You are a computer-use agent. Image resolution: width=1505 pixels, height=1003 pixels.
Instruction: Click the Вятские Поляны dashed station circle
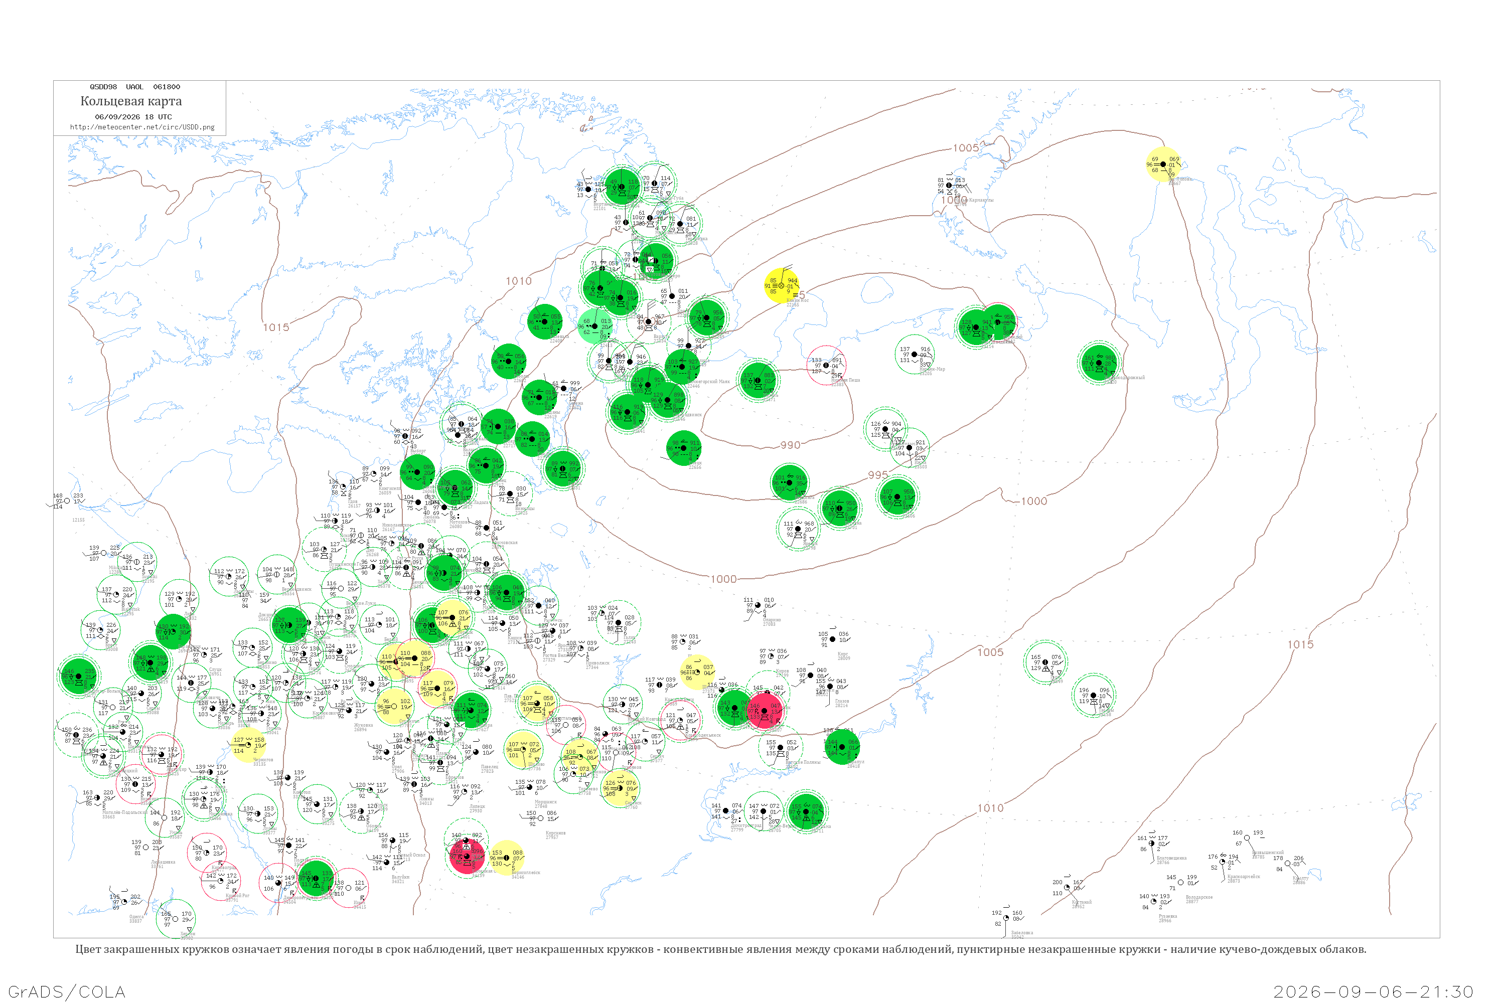click(780, 747)
